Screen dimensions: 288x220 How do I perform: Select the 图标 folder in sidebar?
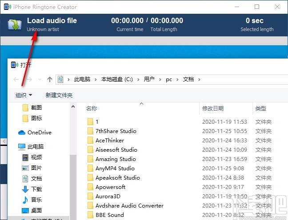tap(32, 118)
